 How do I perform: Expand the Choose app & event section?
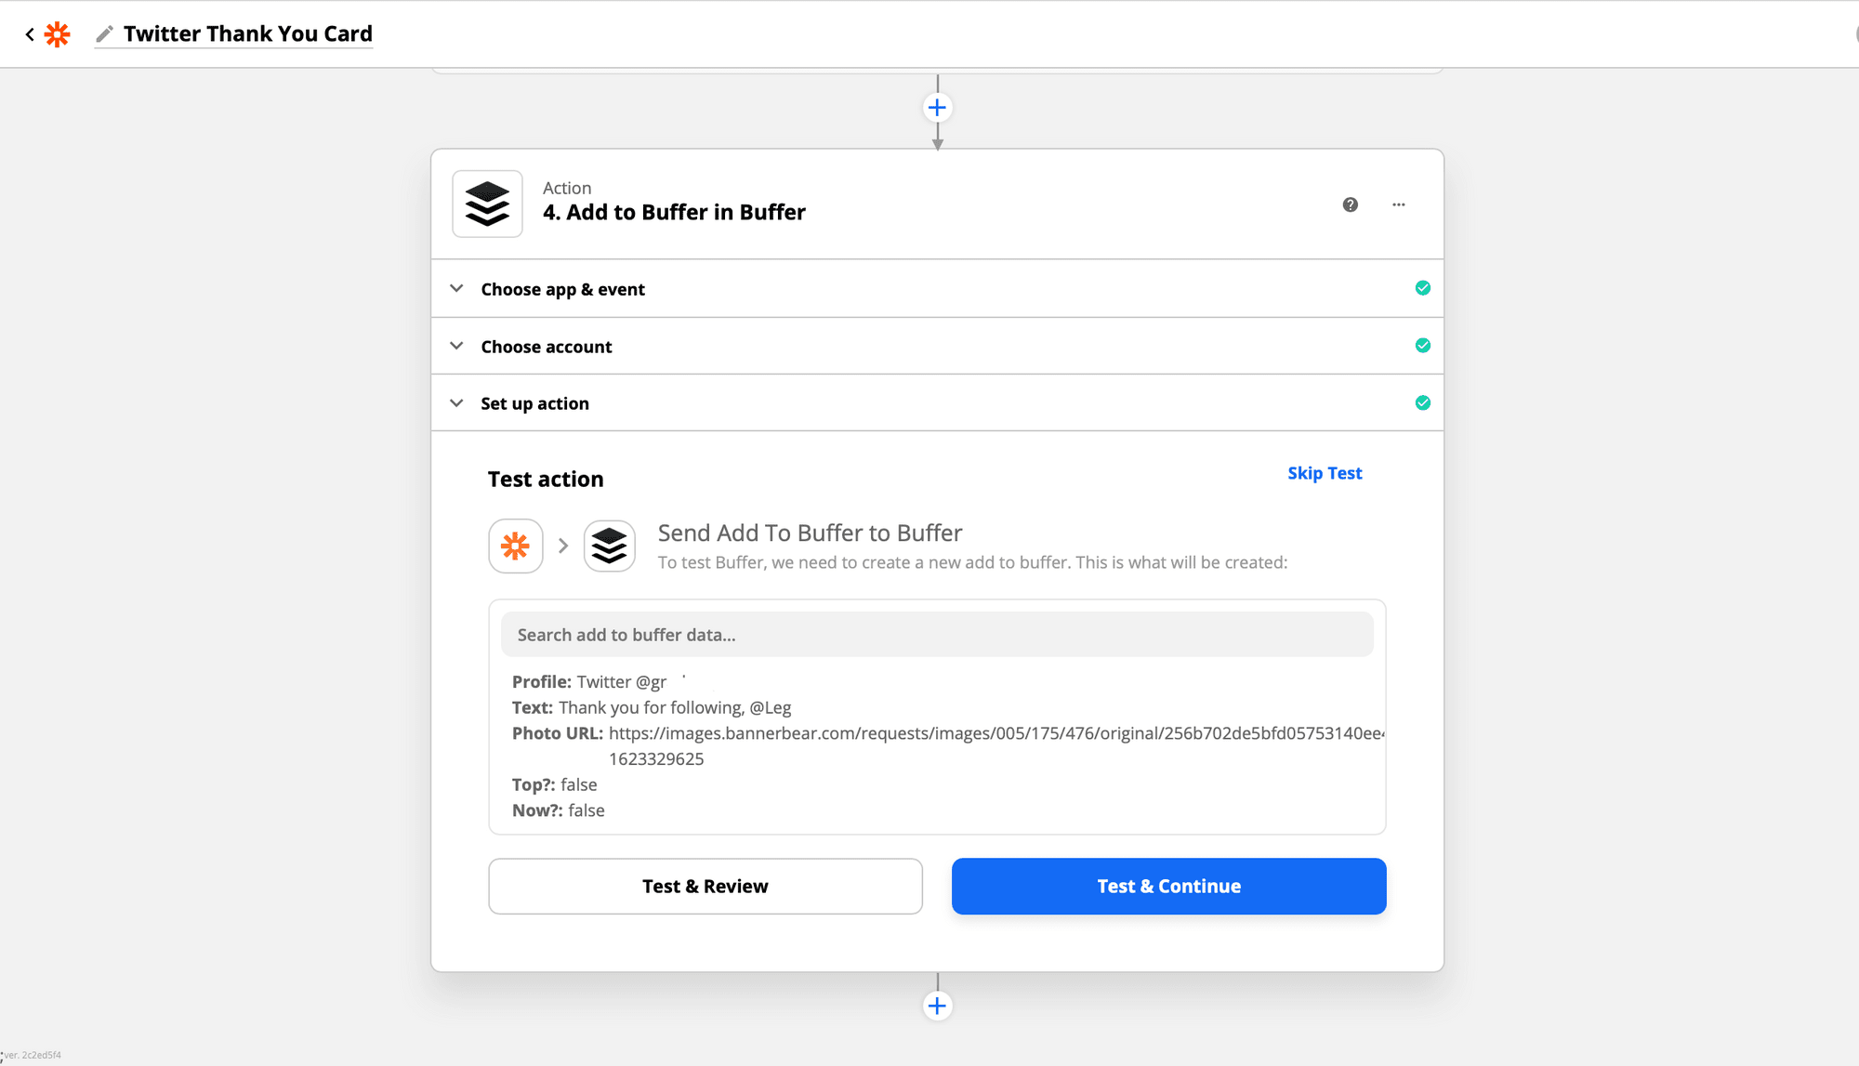point(937,289)
